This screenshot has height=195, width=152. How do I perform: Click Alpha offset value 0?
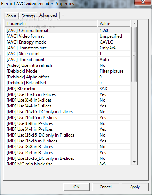click(x=100, y=77)
